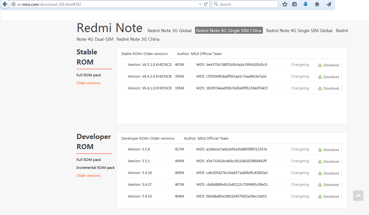The width and height of the screenshot is (369, 215).
Task: Switch to the Redmi Note 3G China tab
Action: point(138,39)
